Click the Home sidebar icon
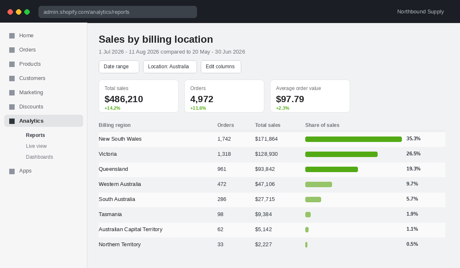 tap(12, 36)
